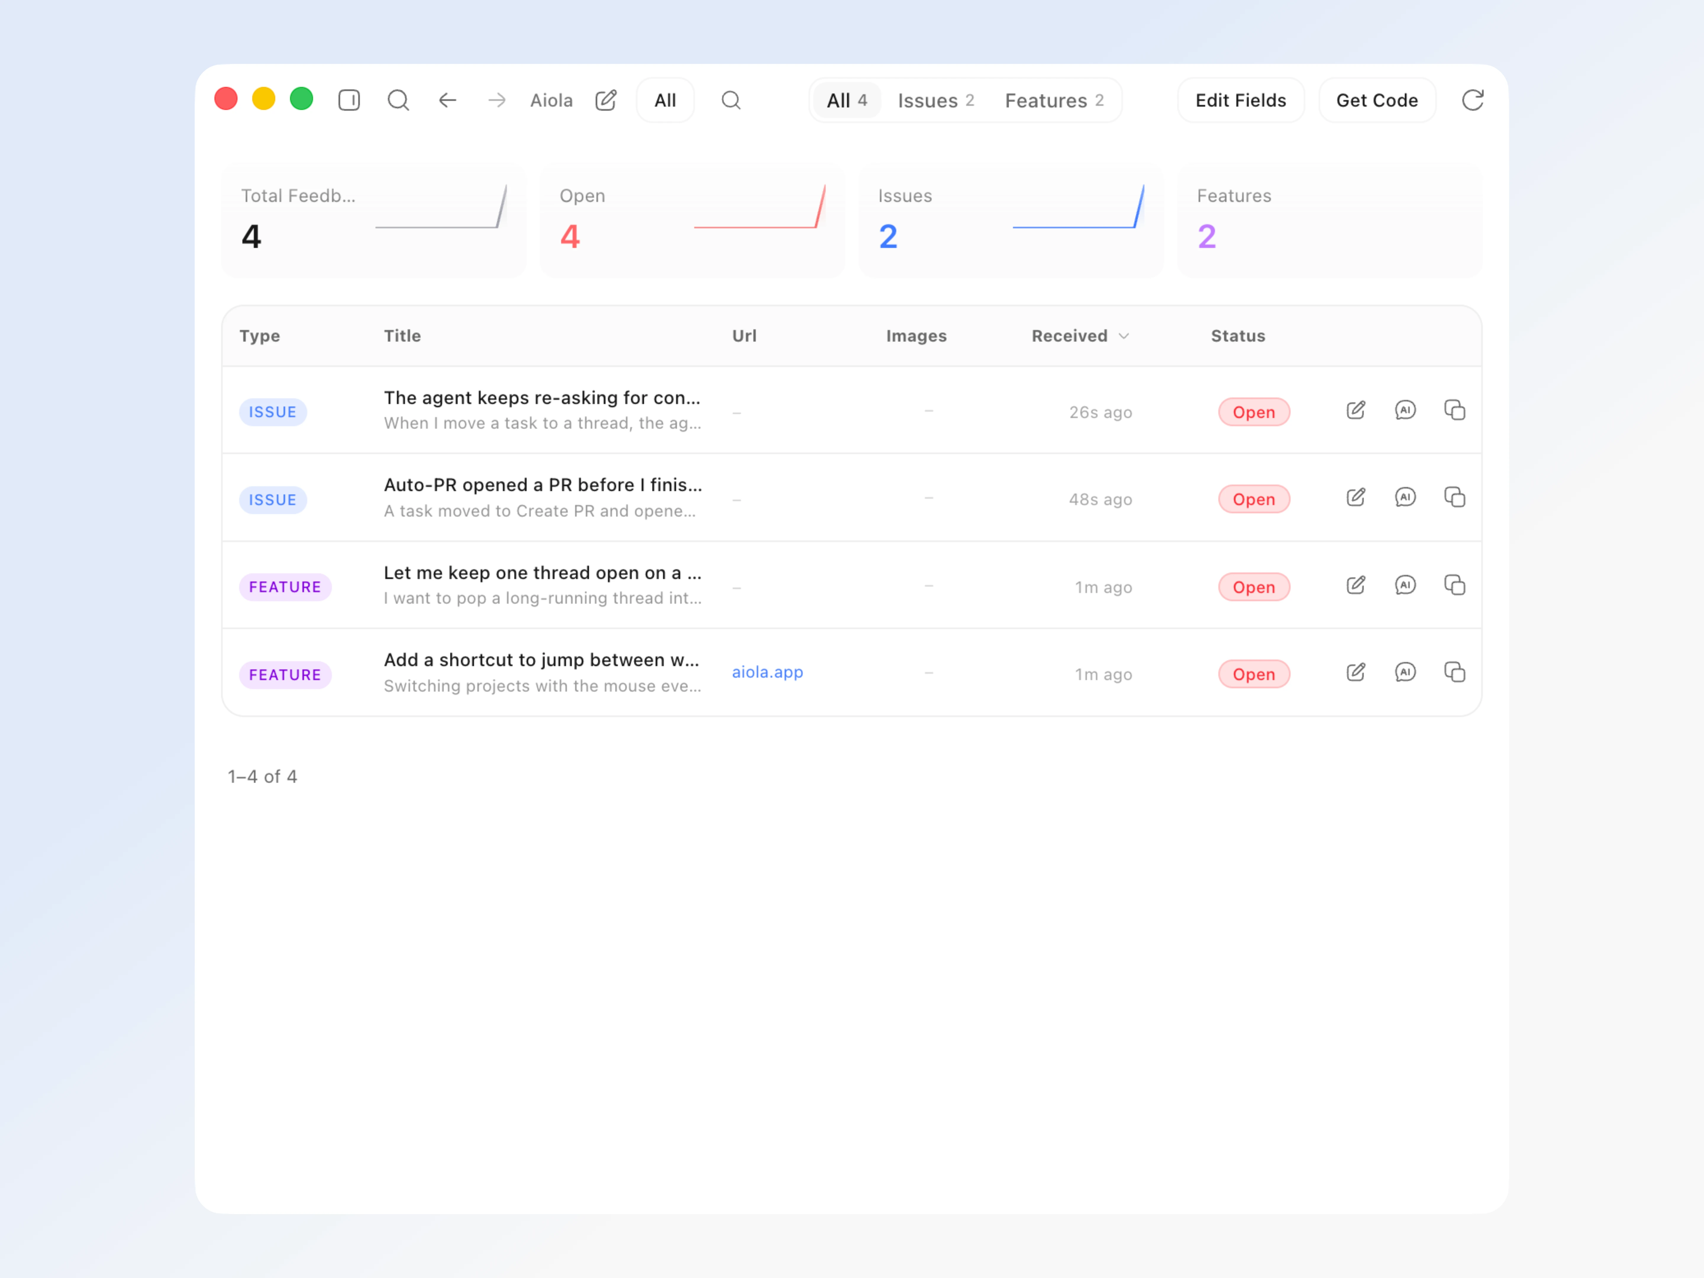
Task: Refresh the feedback list
Action: coord(1473,100)
